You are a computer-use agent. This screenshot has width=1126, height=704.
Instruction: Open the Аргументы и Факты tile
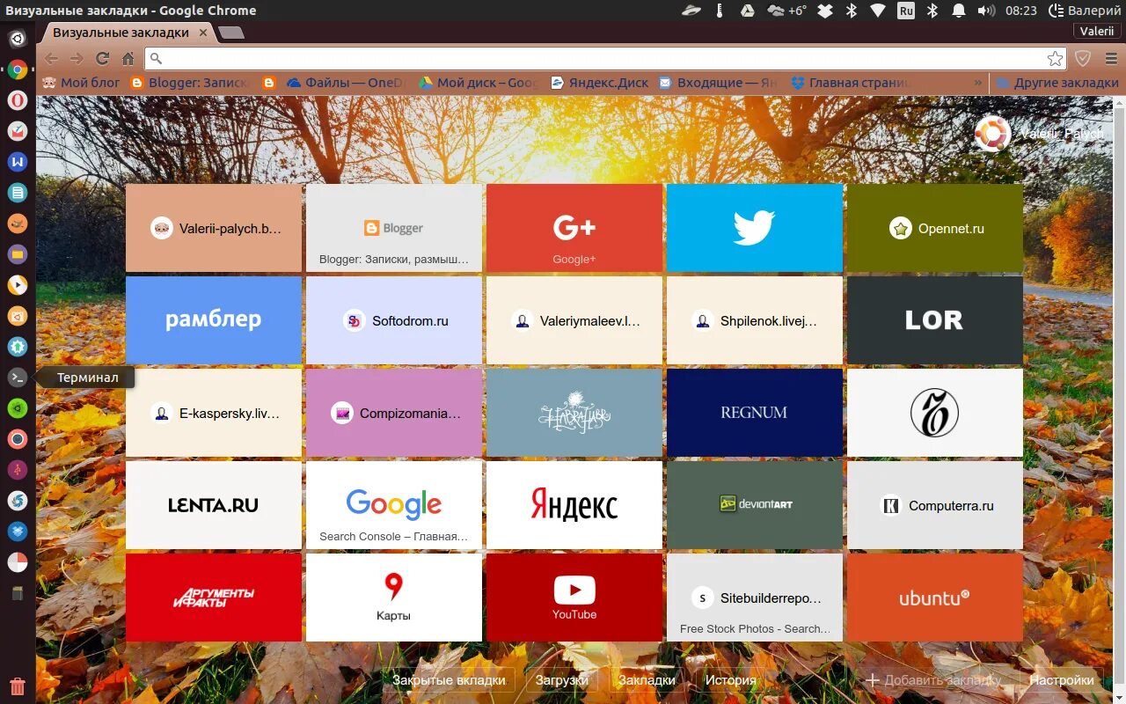[x=213, y=598]
